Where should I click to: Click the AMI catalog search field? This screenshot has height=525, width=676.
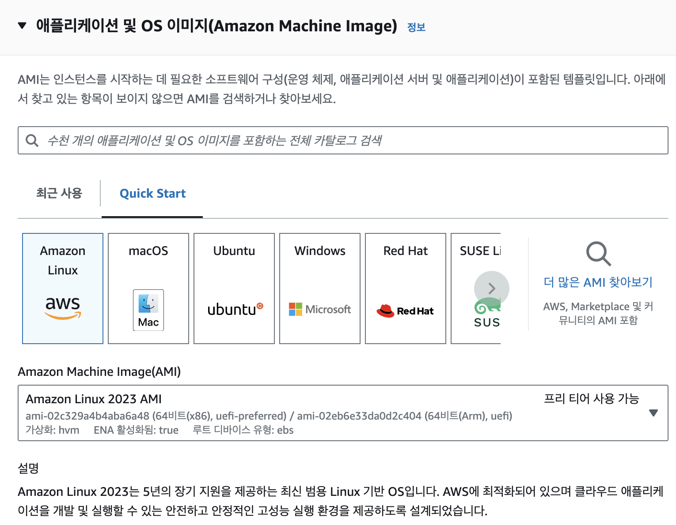click(343, 140)
